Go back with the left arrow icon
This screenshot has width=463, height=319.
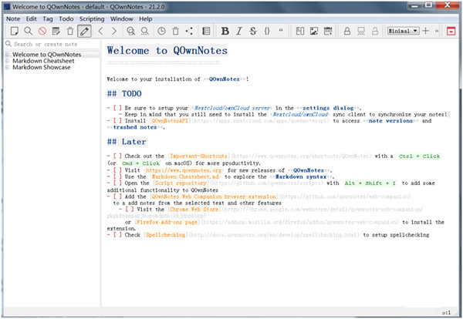point(100,31)
